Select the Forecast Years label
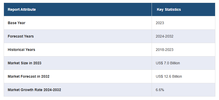The width and height of the screenshot is (219, 100). (21, 36)
